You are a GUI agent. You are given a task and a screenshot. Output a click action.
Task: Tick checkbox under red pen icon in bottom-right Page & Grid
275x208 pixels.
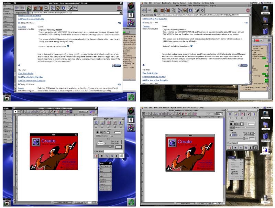coord(249,118)
